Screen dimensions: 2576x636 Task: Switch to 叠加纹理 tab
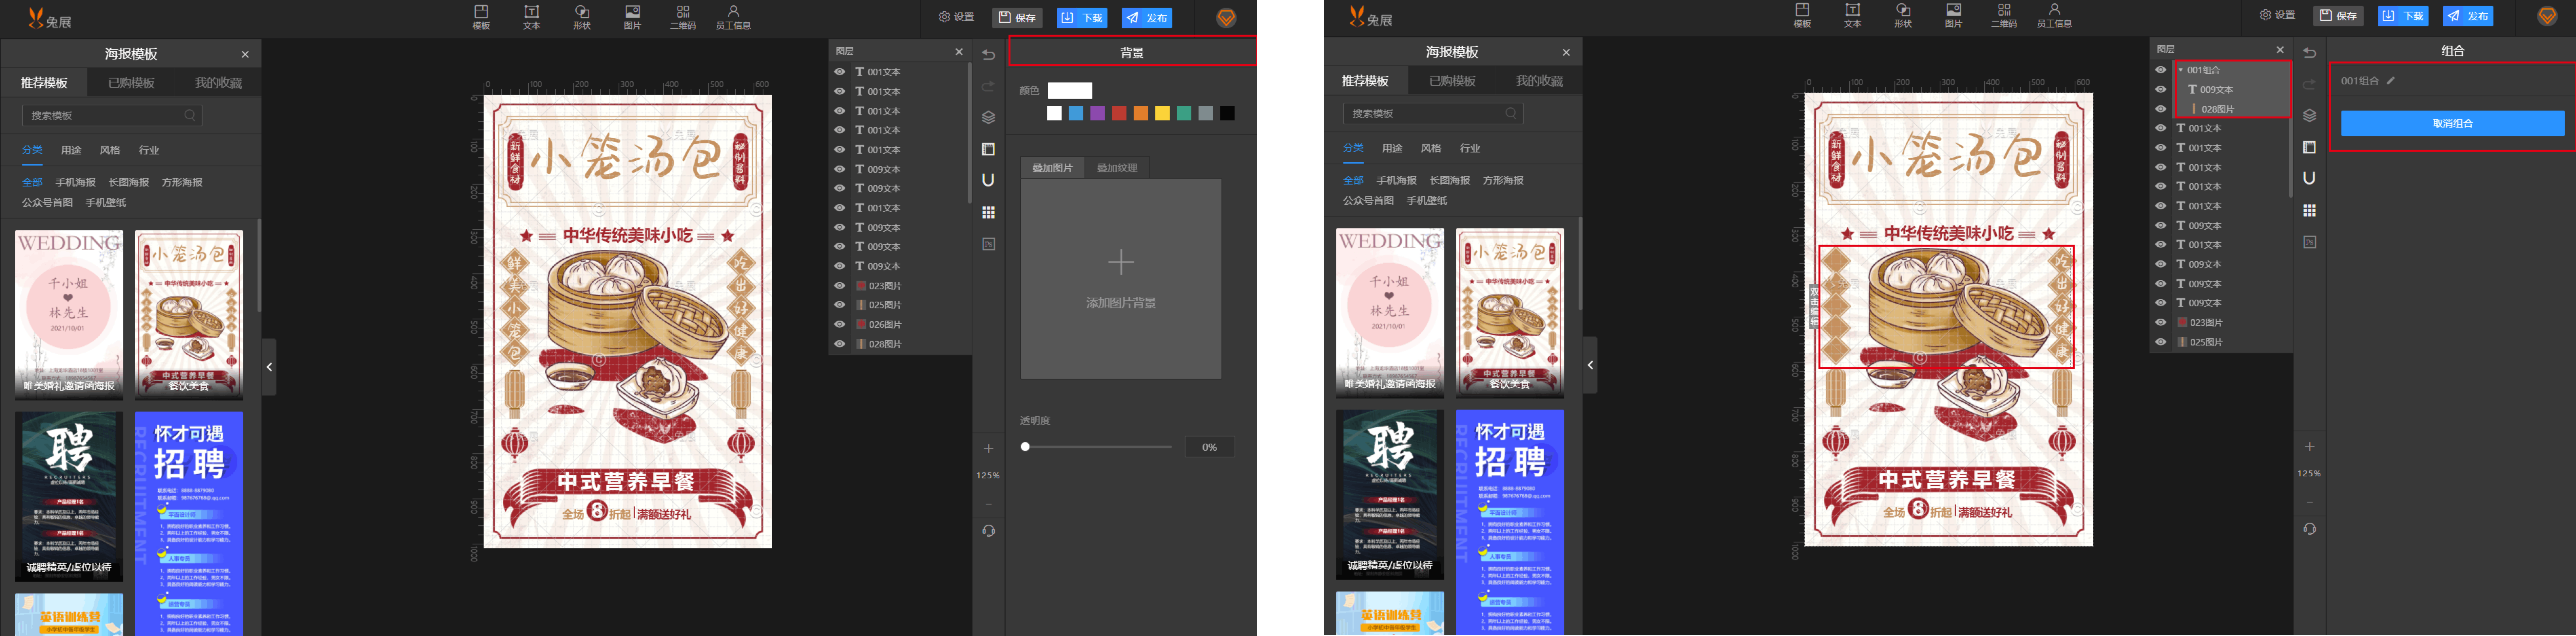click(x=1117, y=168)
